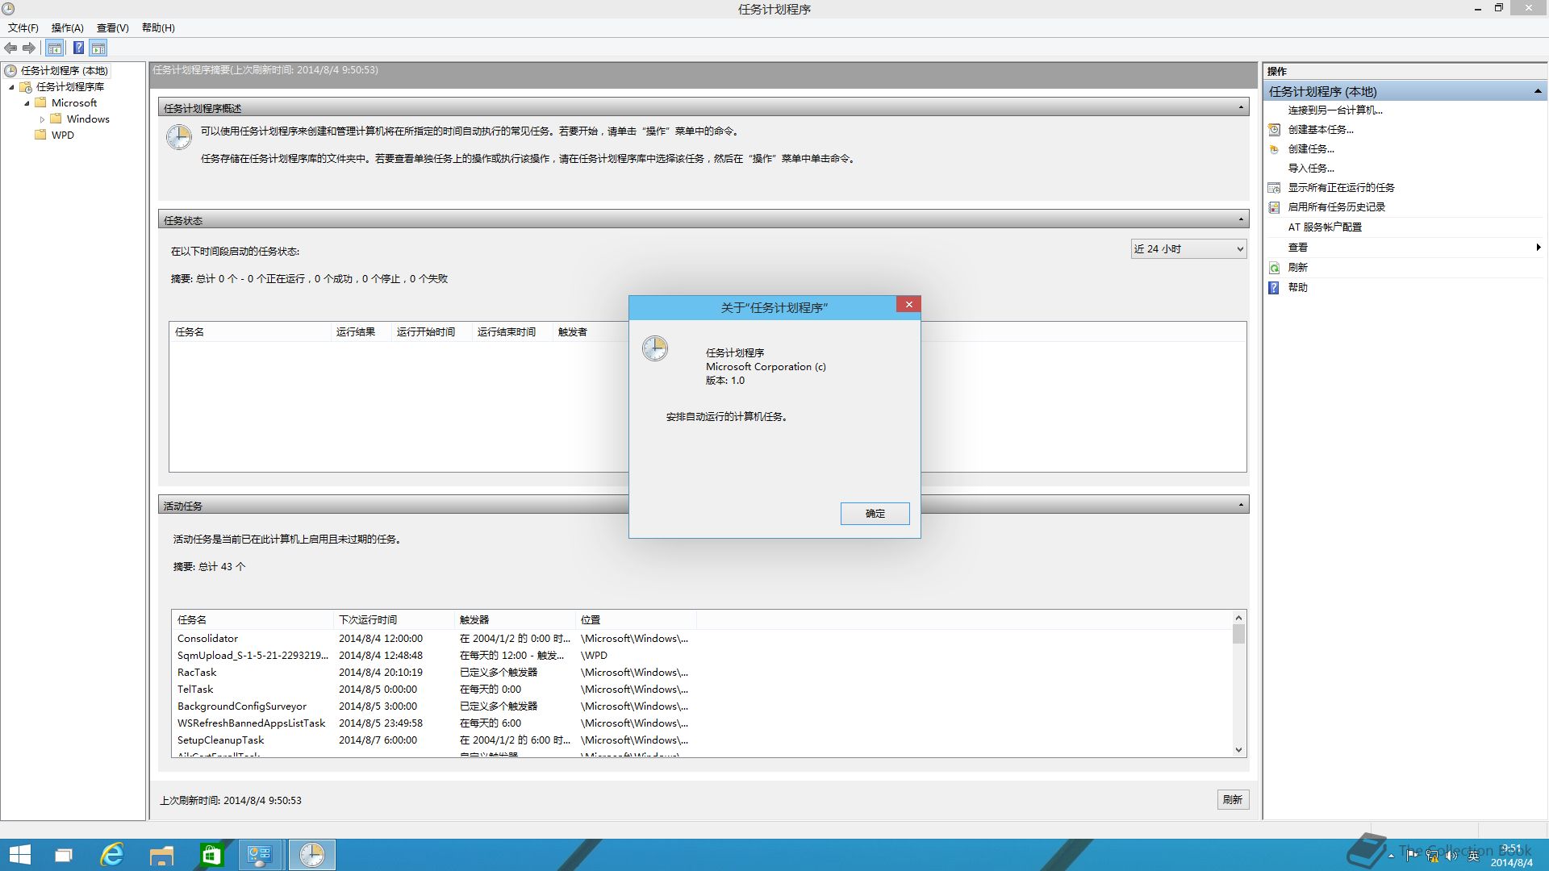The height and width of the screenshot is (871, 1549).
Task: Click the Microsoft folder icon in tree
Action: coord(40,103)
